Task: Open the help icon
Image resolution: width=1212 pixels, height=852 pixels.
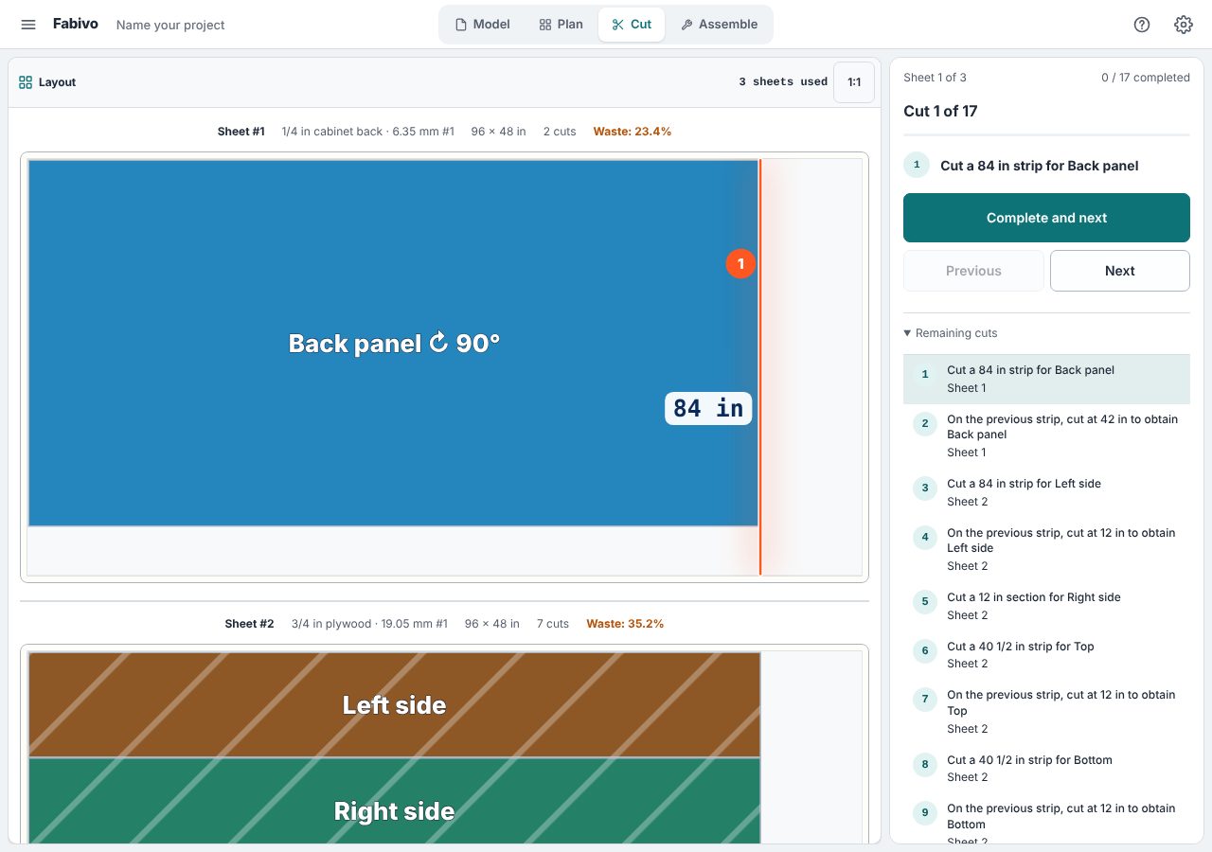Action: coord(1142,25)
